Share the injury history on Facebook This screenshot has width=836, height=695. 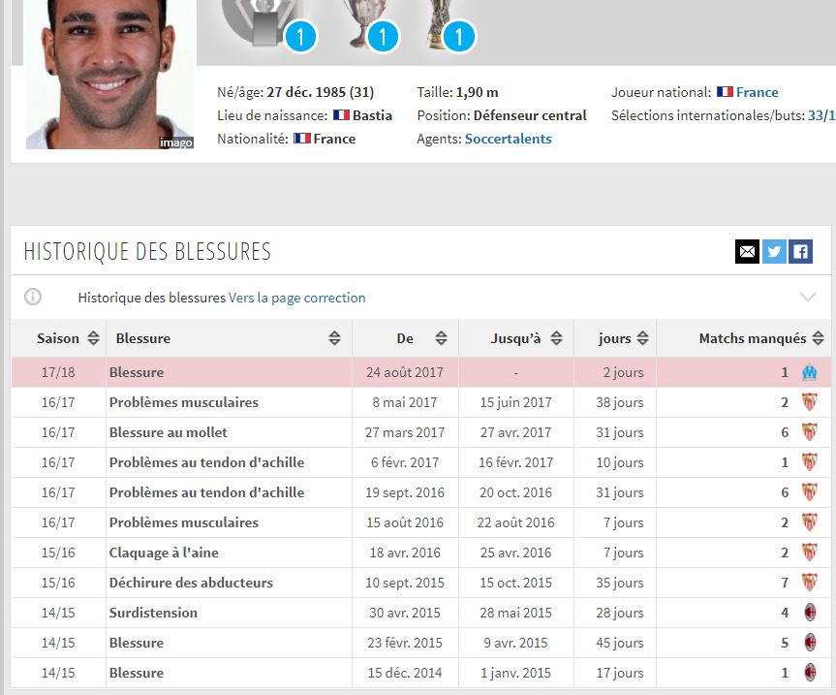[x=800, y=252]
